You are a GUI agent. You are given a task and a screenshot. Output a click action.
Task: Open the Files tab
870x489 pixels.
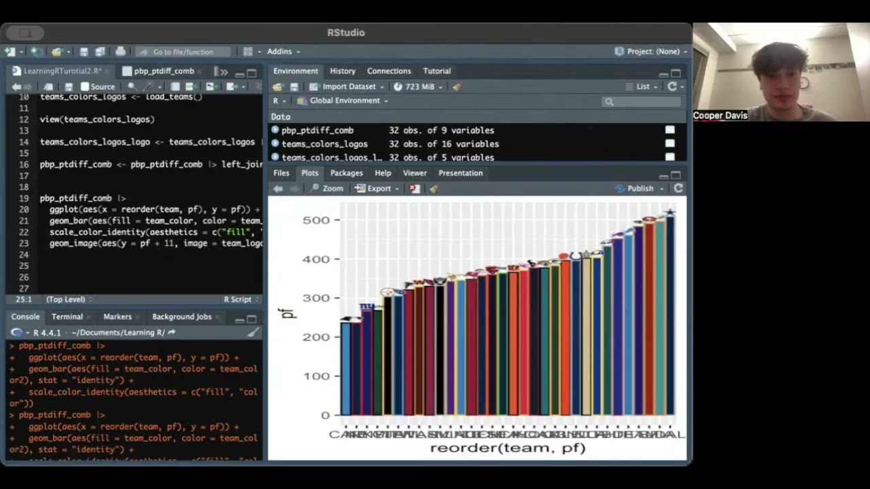pyautogui.click(x=281, y=173)
